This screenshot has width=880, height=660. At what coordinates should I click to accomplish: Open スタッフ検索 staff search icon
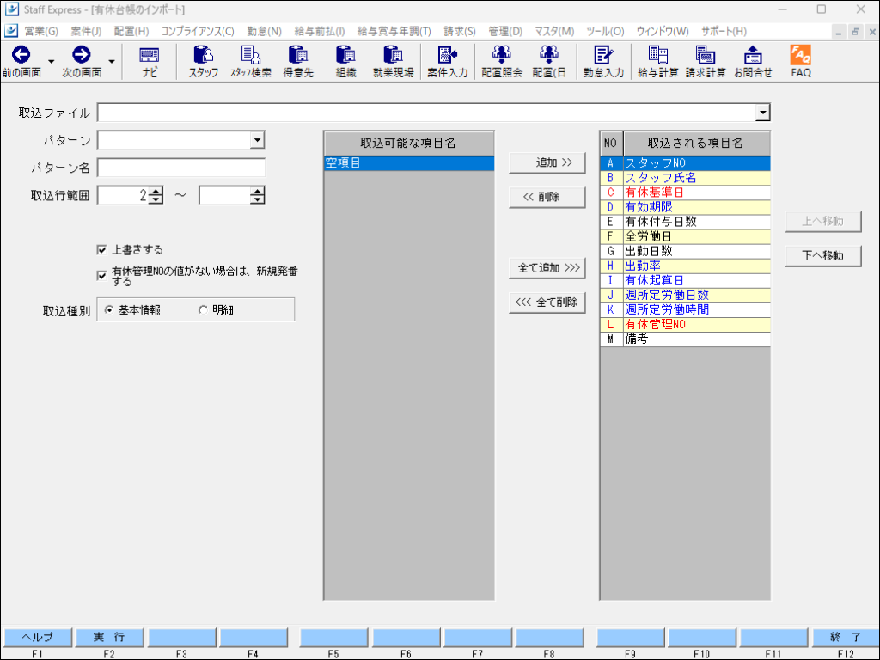coord(250,55)
